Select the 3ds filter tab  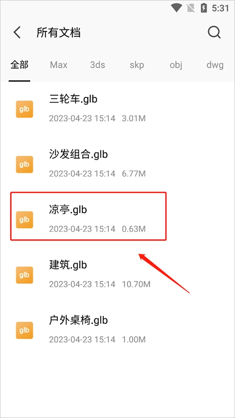coord(97,65)
